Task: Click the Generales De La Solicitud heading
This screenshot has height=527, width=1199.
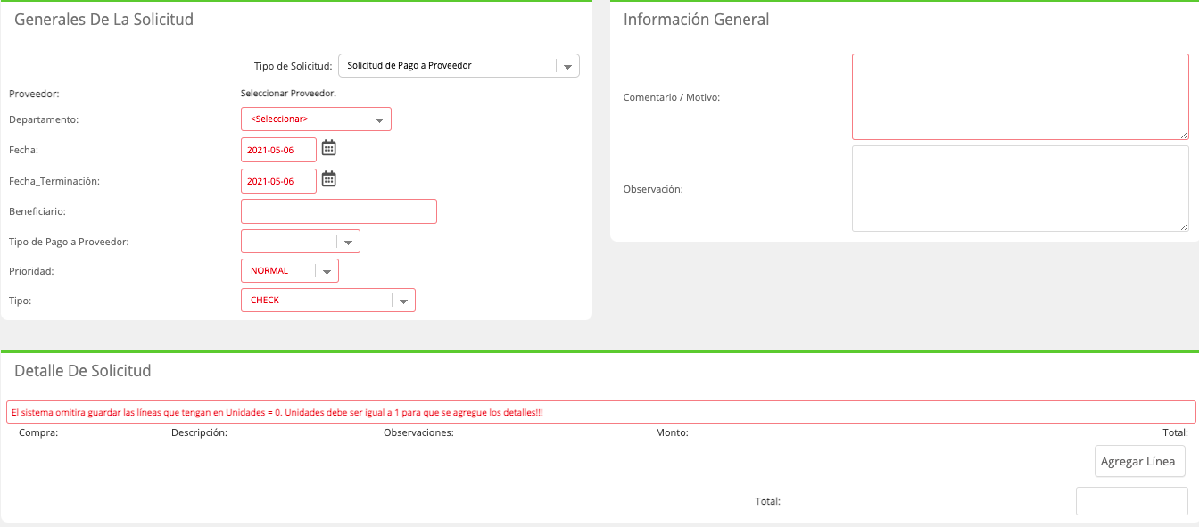Action: (x=104, y=20)
